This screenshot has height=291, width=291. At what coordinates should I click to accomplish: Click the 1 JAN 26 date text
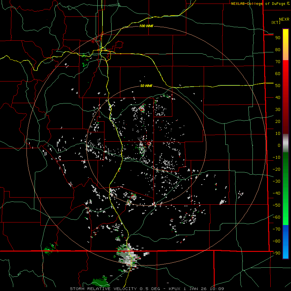[195, 289]
